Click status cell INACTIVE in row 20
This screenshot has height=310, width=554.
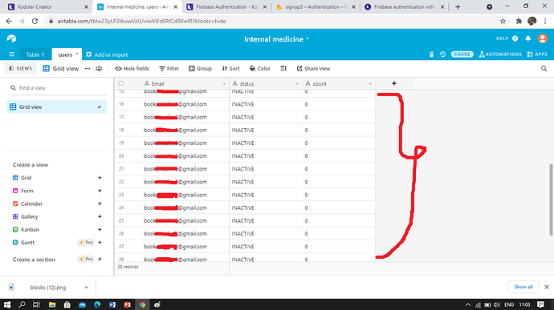tap(266, 156)
